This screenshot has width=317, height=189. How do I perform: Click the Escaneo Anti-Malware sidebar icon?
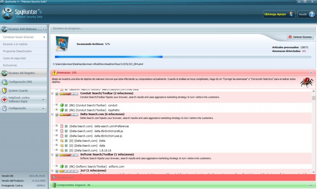(x=4, y=29)
